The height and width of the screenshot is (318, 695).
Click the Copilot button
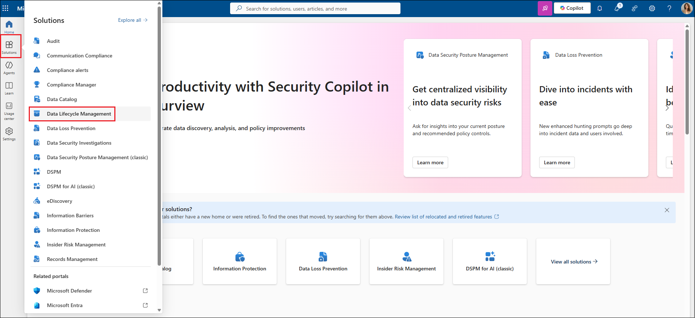[x=572, y=8]
